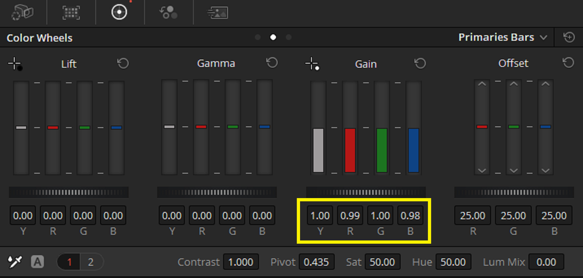Select the middle page dot indicator
583x278 pixels.
[x=273, y=37]
